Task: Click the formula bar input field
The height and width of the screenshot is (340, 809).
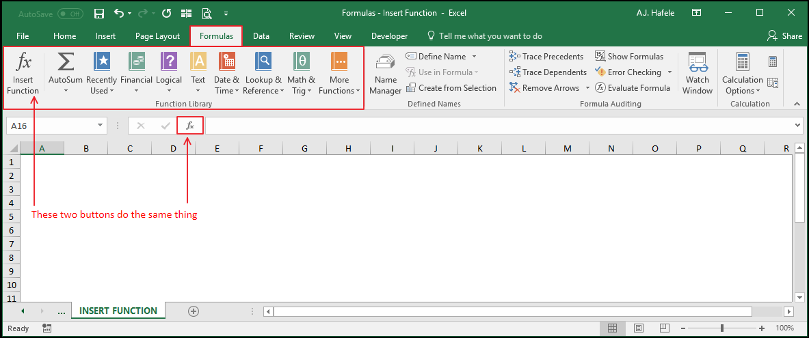Action: click(499, 126)
